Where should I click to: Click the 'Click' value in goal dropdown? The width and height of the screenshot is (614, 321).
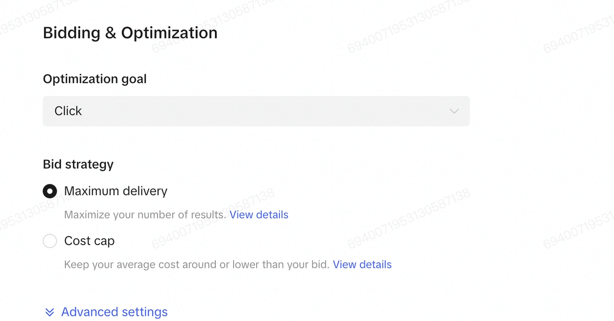tap(68, 111)
